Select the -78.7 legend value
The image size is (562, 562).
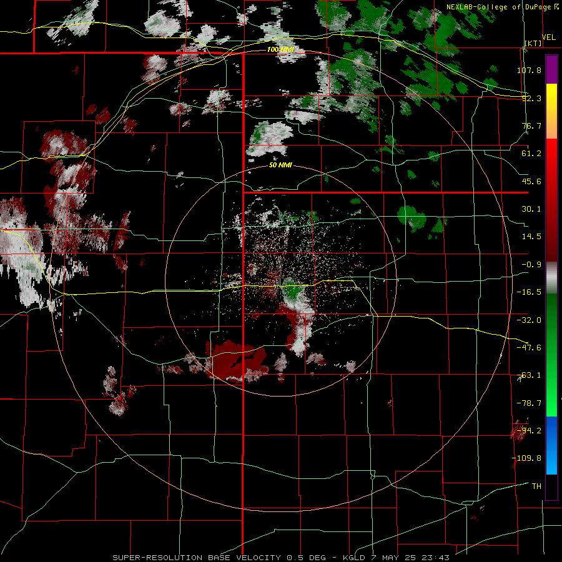click(x=529, y=403)
